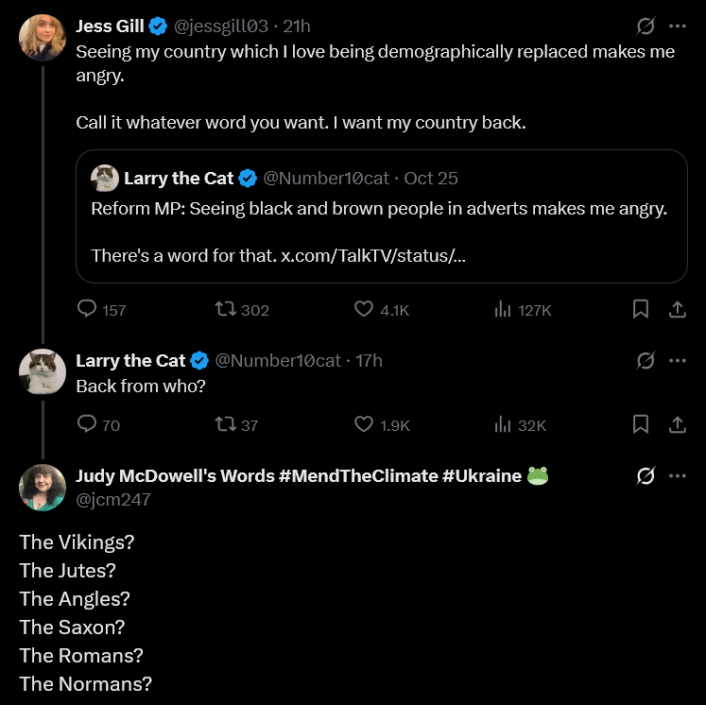
Task: Like Jess Gill's tweet with 4.1K likes
Action: [x=363, y=309]
